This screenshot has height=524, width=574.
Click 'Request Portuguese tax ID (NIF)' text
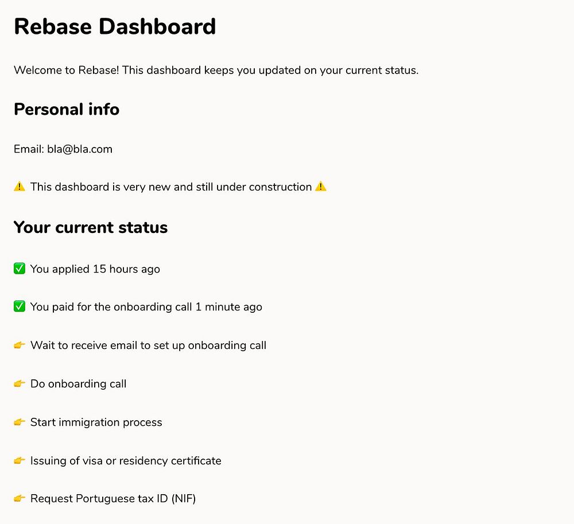(113, 498)
